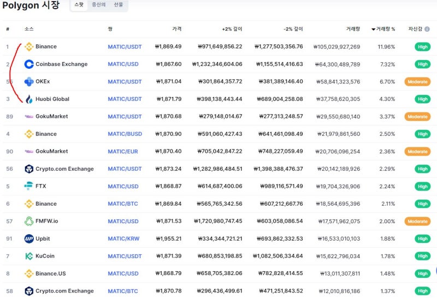This screenshot has width=437, height=298.
Task: Click the depth value ₩1,398,388,476.37
Action: (x=278, y=169)
